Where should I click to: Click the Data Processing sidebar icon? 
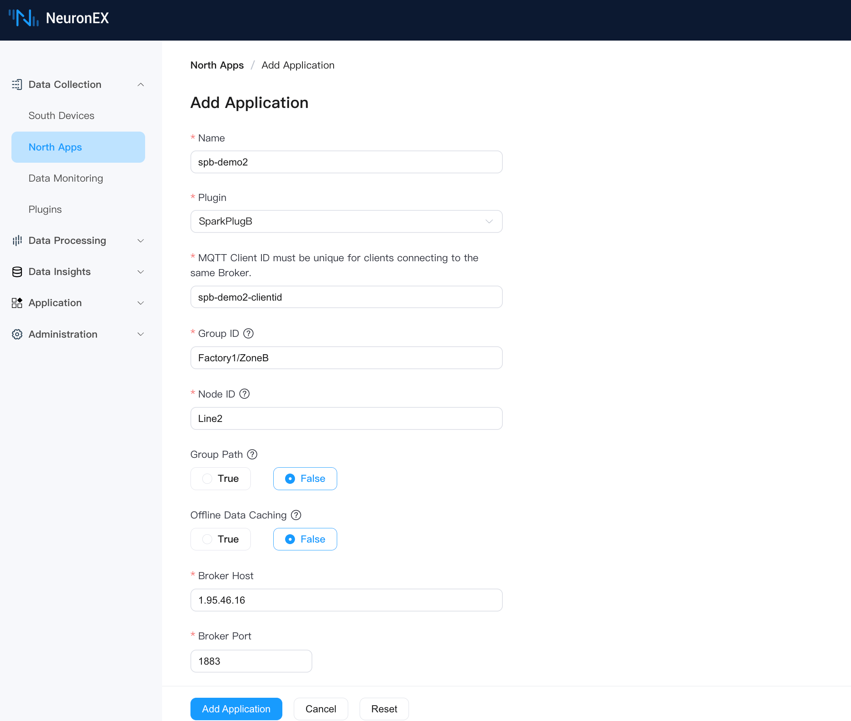[17, 241]
